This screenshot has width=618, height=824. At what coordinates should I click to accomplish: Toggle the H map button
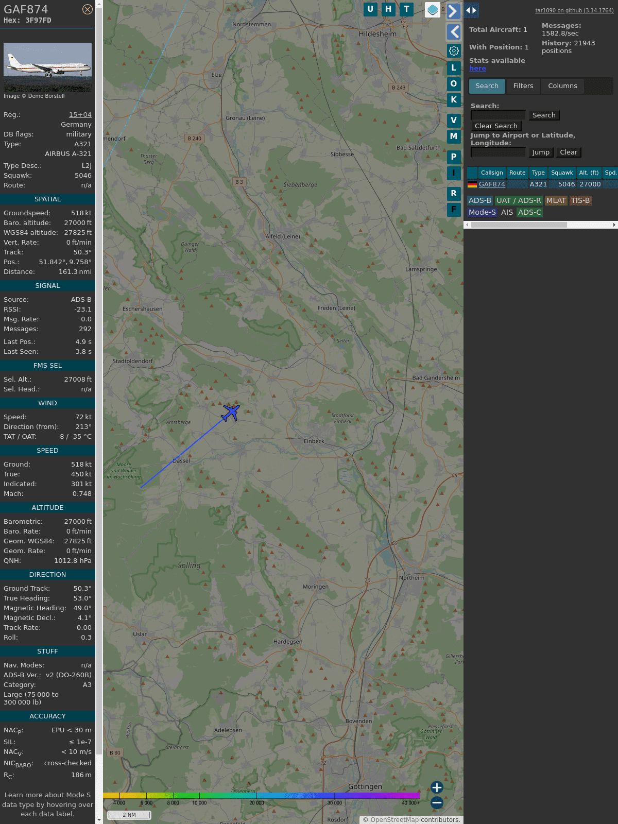(x=388, y=9)
